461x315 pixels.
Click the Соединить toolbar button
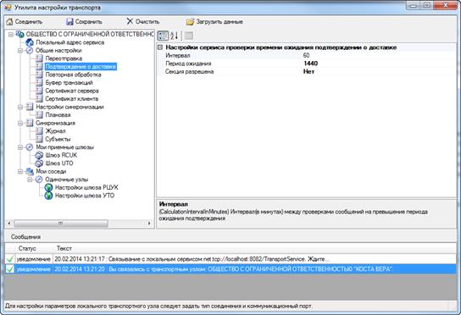coord(25,21)
